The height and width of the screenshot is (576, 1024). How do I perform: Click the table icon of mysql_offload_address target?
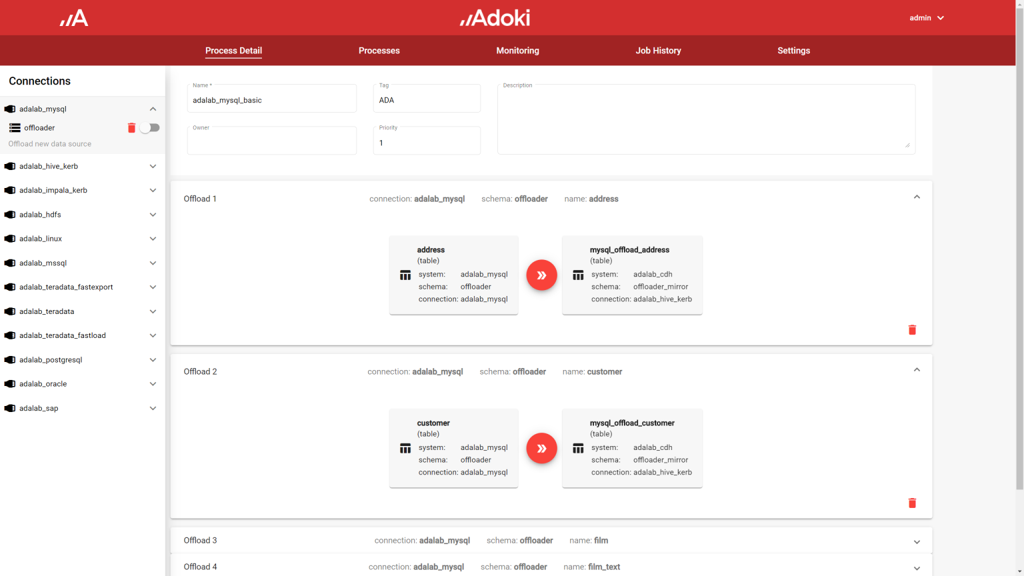(x=578, y=275)
